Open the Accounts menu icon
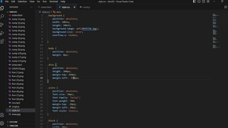Image resolution: width=228 pixels, height=128 pixels. pyautogui.click(x=2, y=115)
